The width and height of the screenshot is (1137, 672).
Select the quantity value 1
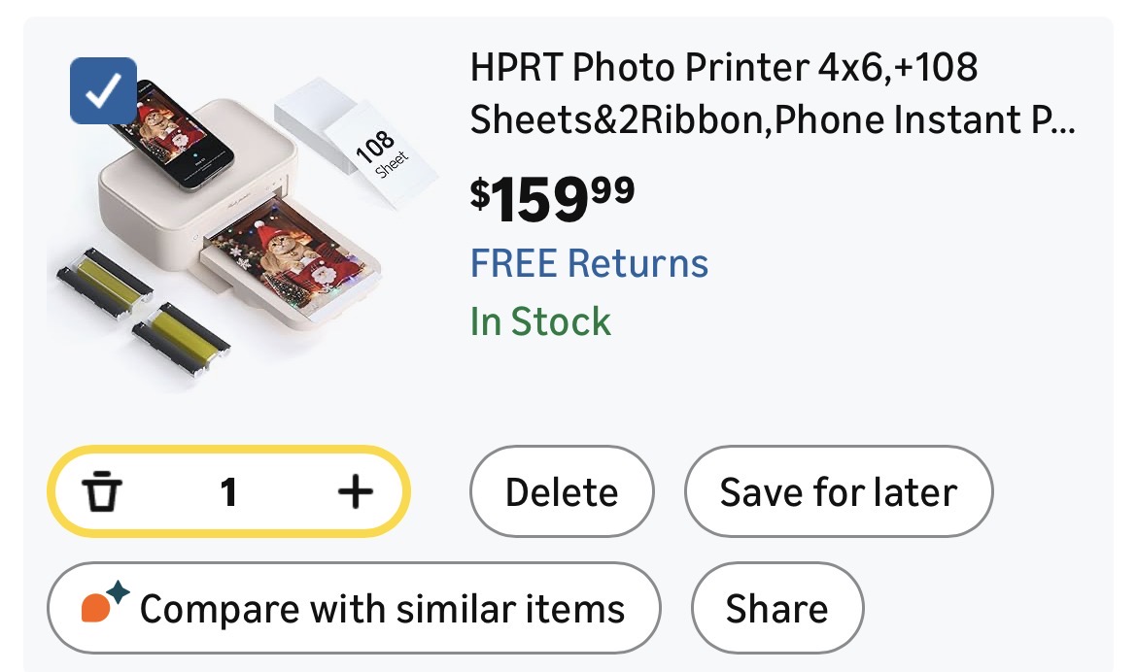[228, 492]
